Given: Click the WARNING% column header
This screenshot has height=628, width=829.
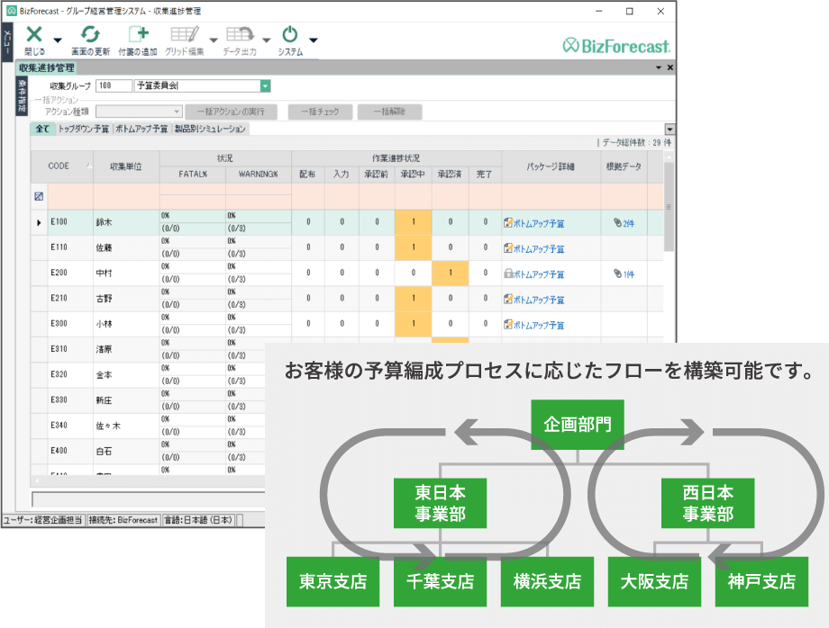Looking at the screenshot, I should [x=259, y=175].
